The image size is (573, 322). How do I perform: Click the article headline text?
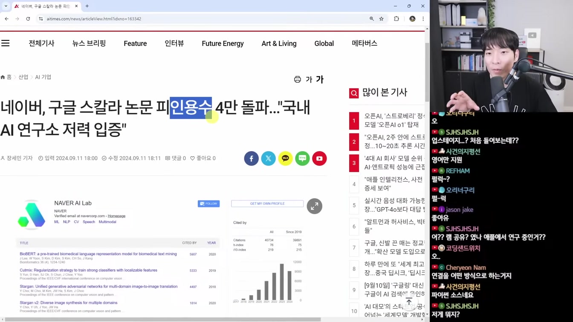pos(155,118)
